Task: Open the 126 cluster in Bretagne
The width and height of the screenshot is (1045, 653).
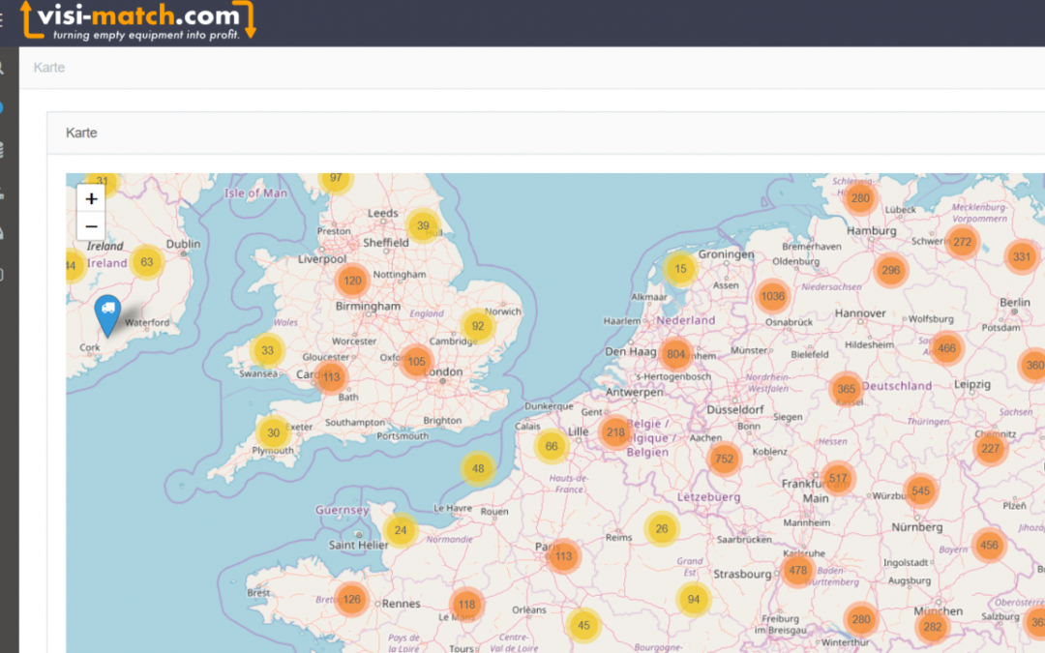Action: tap(351, 600)
